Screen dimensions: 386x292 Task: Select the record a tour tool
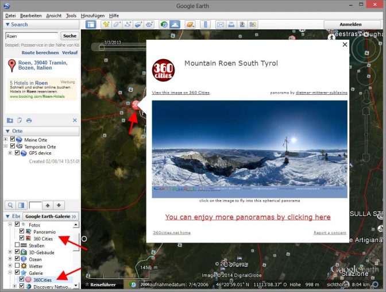(149, 24)
